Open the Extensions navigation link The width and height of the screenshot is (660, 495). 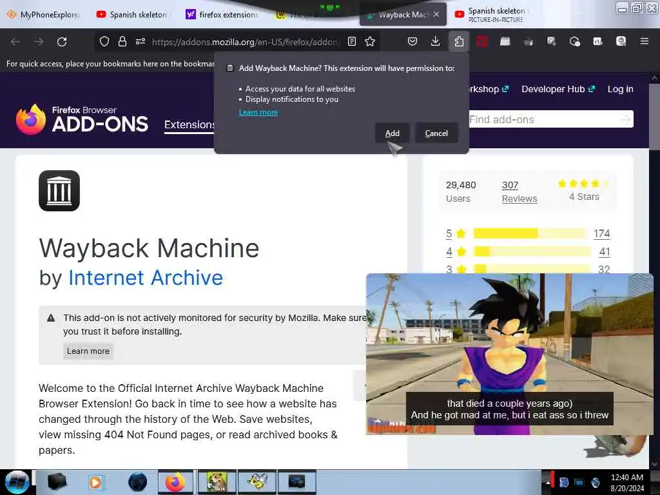pyautogui.click(x=189, y=125)
